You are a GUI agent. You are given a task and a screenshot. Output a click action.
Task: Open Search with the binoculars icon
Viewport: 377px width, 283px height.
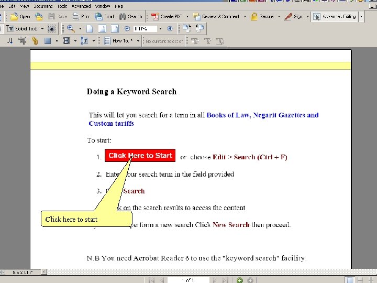pyautogui.click(x=130, y=16)
